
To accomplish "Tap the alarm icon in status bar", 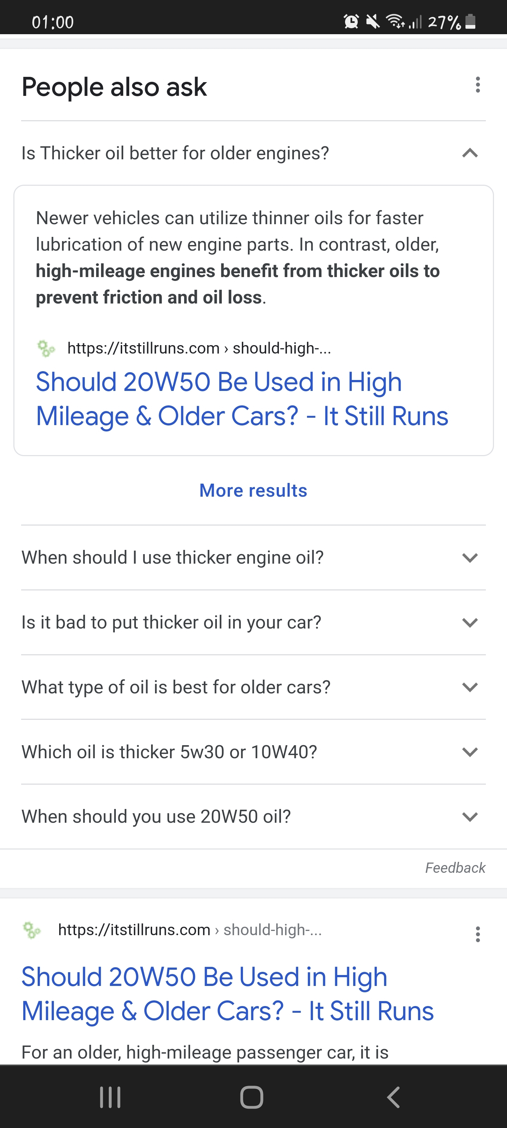I will 351,21.
